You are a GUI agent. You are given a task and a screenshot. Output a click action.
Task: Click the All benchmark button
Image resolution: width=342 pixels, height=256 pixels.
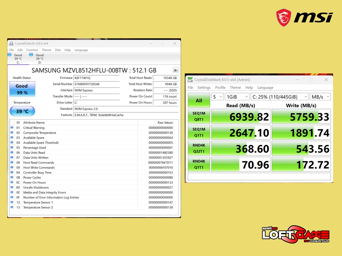[199, 100]
